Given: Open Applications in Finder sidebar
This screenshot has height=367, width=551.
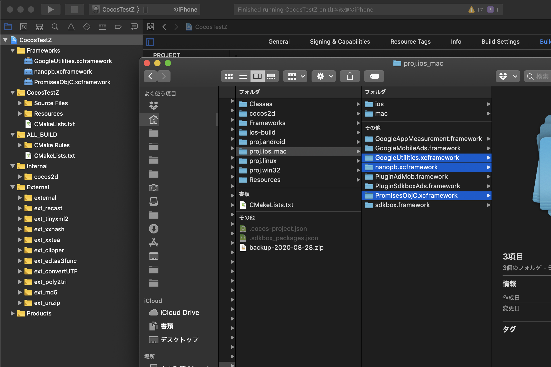Looking at the screenshot, I should click(154, 242).
